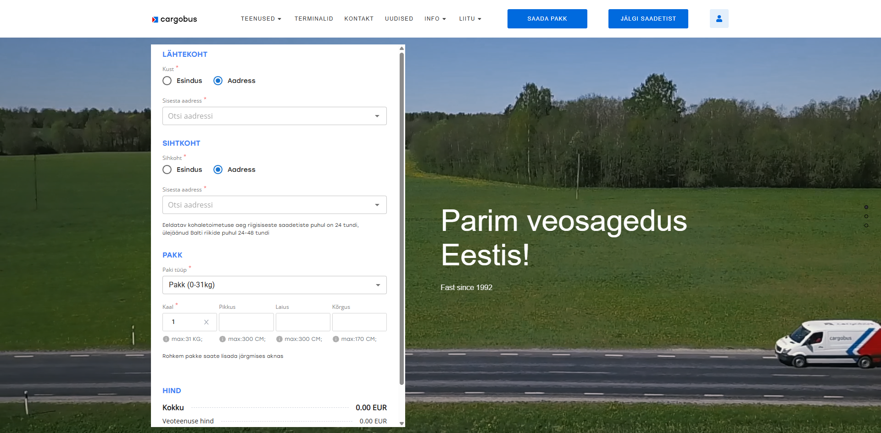881x433 pixels.
Task: Click the max:170 CM info icon
Action: pos(336,339)
